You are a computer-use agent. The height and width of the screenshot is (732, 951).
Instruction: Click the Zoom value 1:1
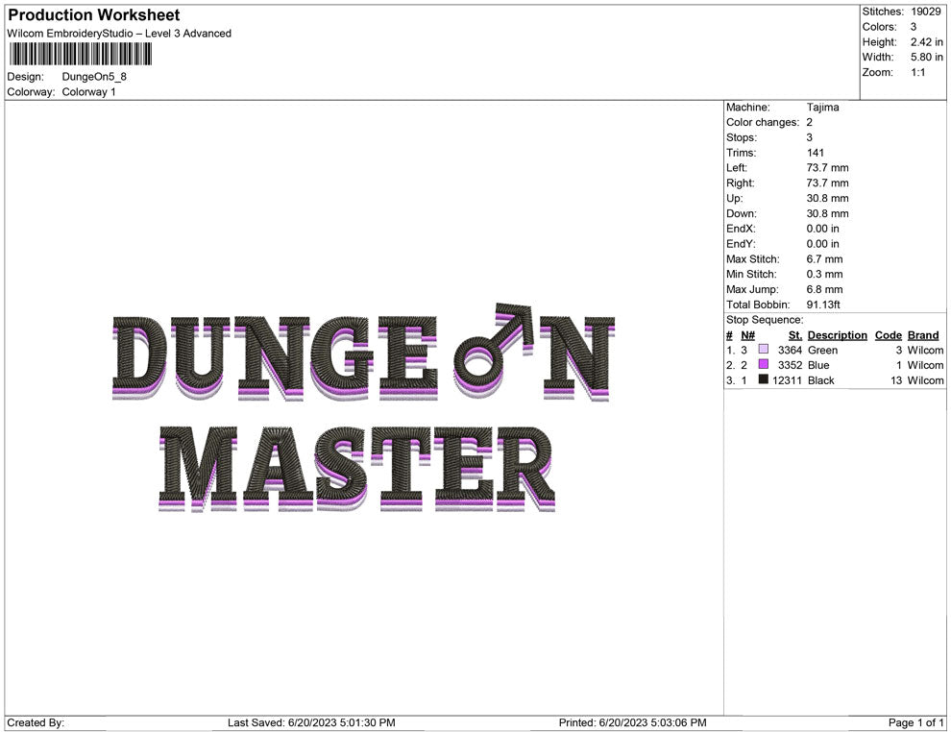[917, 72]
